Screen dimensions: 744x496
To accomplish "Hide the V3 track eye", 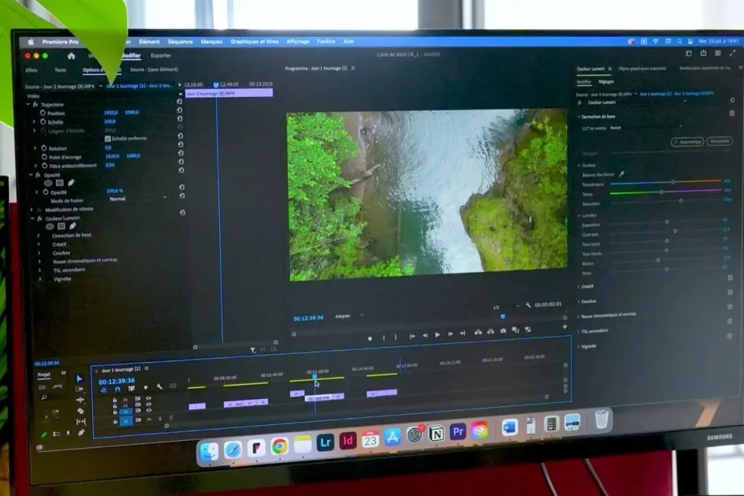I will click(x=149, y=399).
